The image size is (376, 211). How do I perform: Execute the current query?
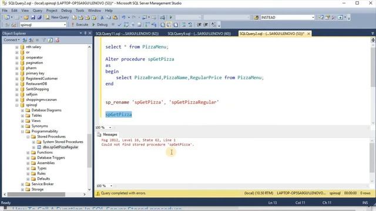point(80,25)
